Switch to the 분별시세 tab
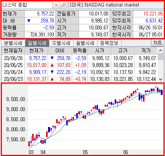Viewport: 165px width, 156px height. pyautogui.click(x=13, y=43)
